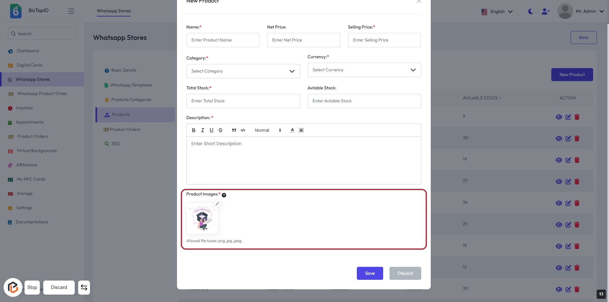Toggle the sidebar hamburger menu

[x=71, y=11]
